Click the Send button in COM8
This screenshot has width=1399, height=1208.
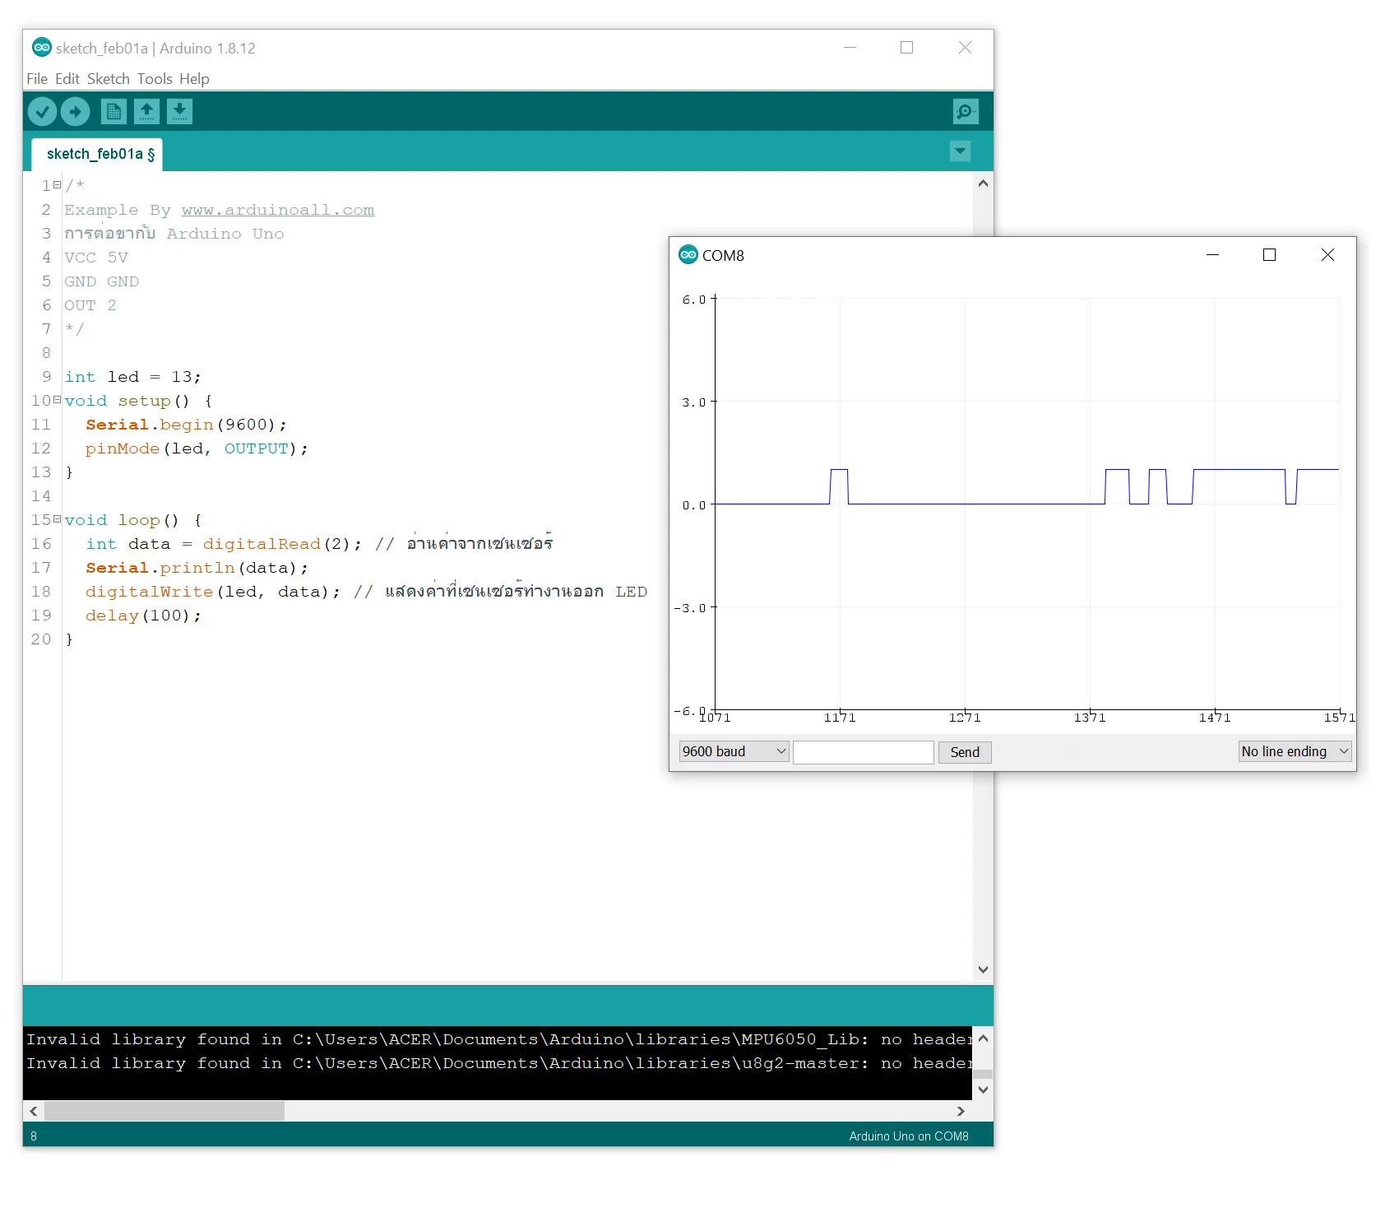[965, 752]
